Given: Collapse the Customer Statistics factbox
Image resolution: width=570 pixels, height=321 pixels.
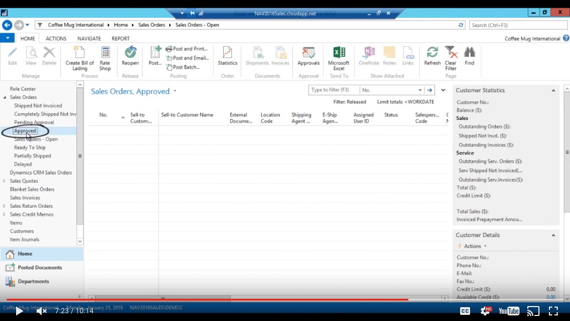Looking at the screenshot, I should tap(553, 91).
